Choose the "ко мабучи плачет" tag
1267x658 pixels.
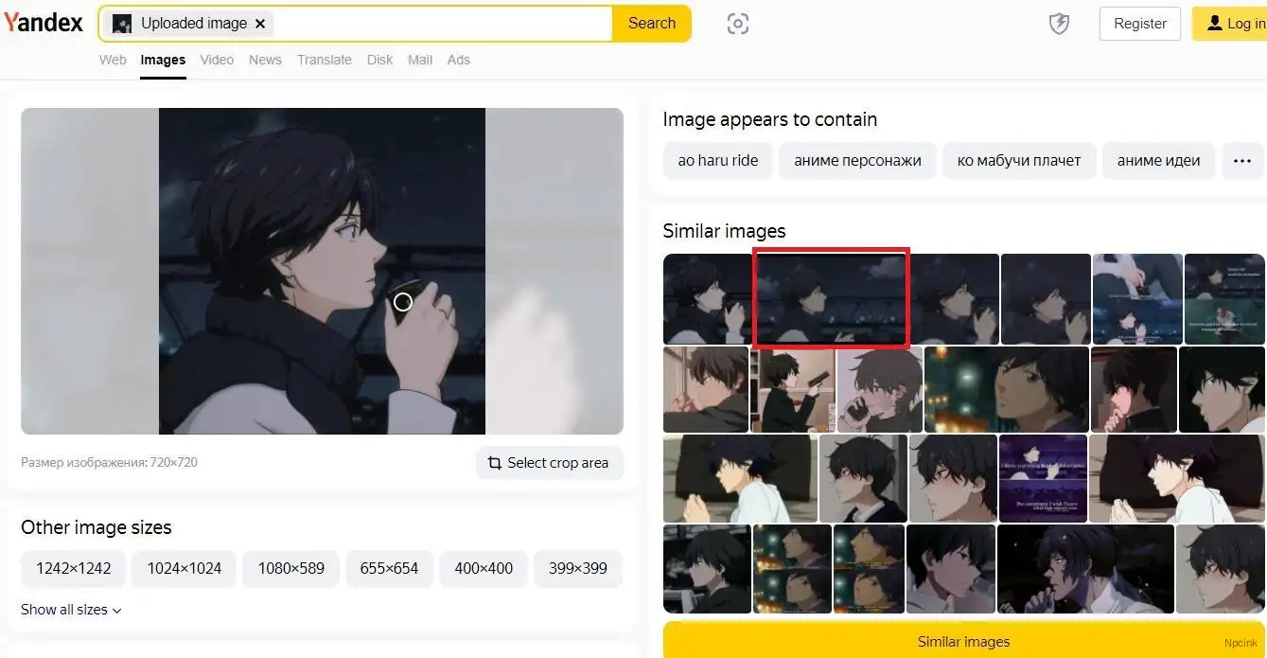1019,161
